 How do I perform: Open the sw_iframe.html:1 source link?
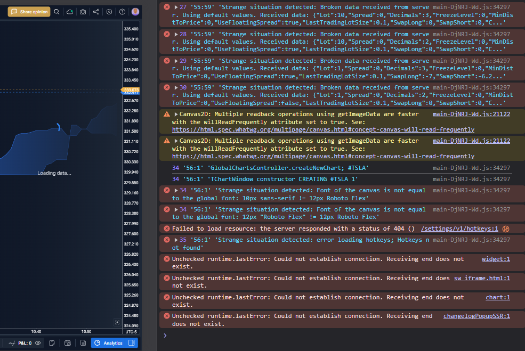482,278
